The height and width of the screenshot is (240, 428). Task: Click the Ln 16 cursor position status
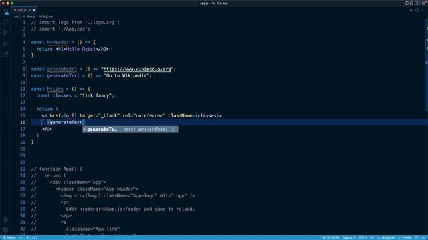[330, 237]
